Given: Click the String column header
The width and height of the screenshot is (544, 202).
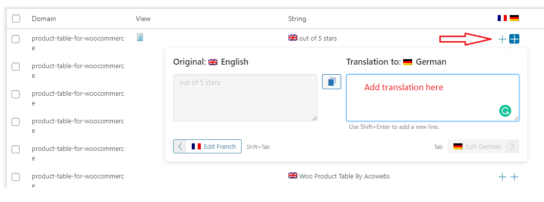Looking at the screenshot, I should (297, 19).
